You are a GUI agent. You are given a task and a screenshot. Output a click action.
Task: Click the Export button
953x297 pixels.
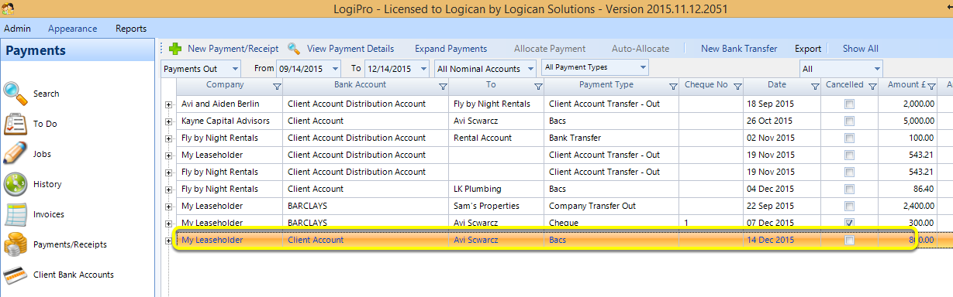tap(808, 49)
